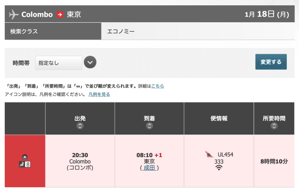The width and height of the screenshot is (299, 192).
Task: Click the 20:30 departure time
Action: 80,155
